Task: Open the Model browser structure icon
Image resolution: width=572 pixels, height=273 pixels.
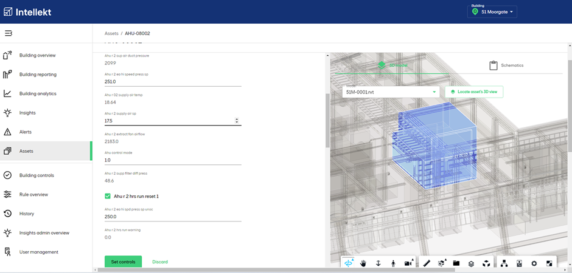Action: (505, 263)
